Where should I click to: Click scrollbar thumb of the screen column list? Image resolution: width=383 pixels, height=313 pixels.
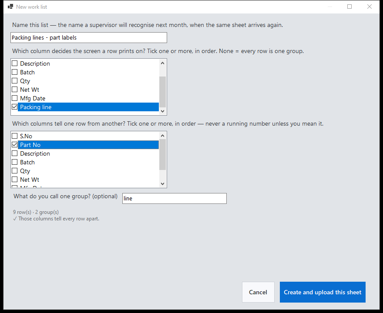(x=162, y=92)
